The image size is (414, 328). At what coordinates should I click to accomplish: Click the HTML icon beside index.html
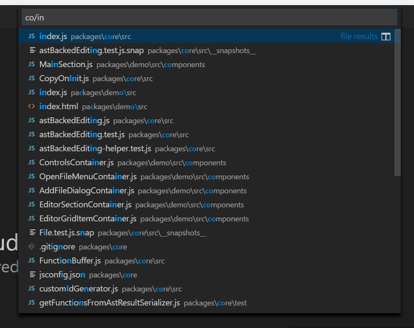[x=31, y=106]
